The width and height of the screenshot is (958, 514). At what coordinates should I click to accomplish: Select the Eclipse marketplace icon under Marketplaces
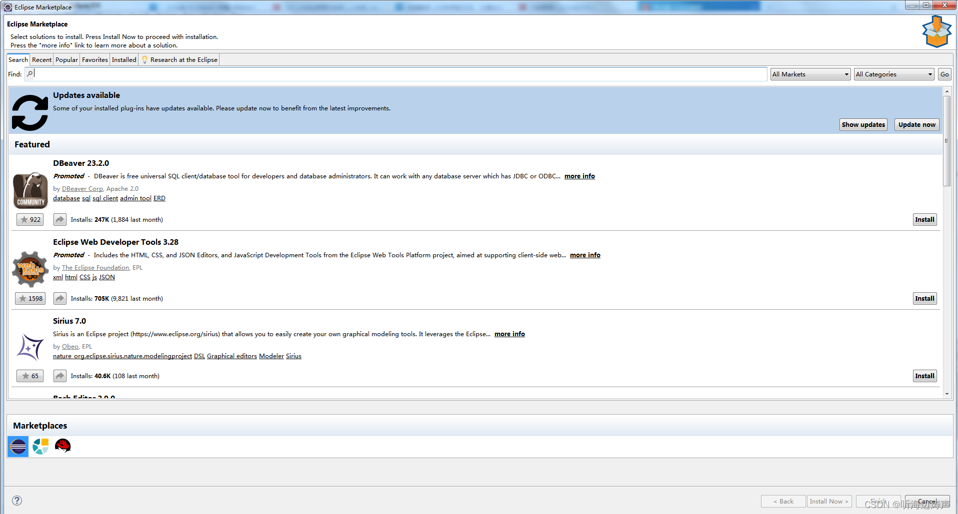18,446
